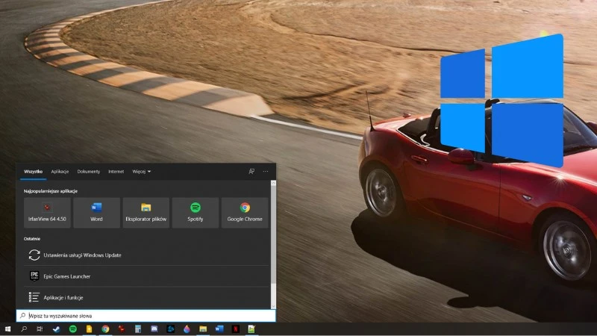Screen dimensions: 597x336
Task: Select the Wszystko tab
Action: [33, 172]
